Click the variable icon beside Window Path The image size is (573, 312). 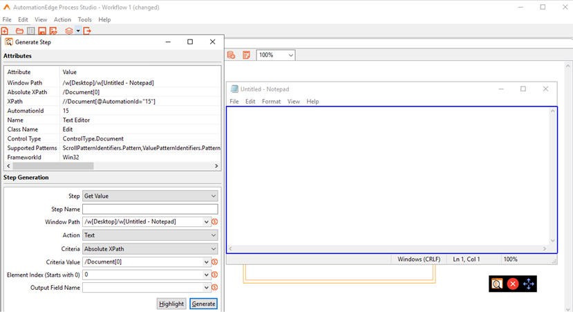215,221
